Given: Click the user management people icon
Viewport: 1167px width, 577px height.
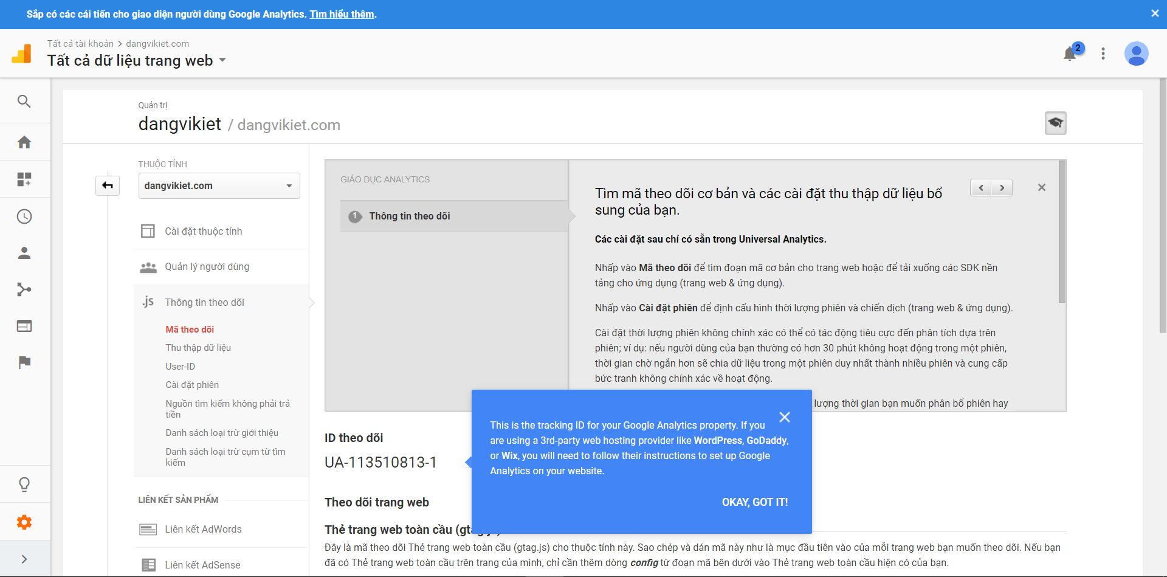Looking at the screenshot, I should 148,267.
